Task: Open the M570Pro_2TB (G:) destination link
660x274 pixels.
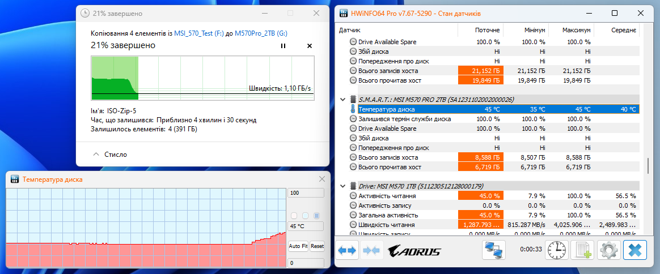Action: coord(261,33)
